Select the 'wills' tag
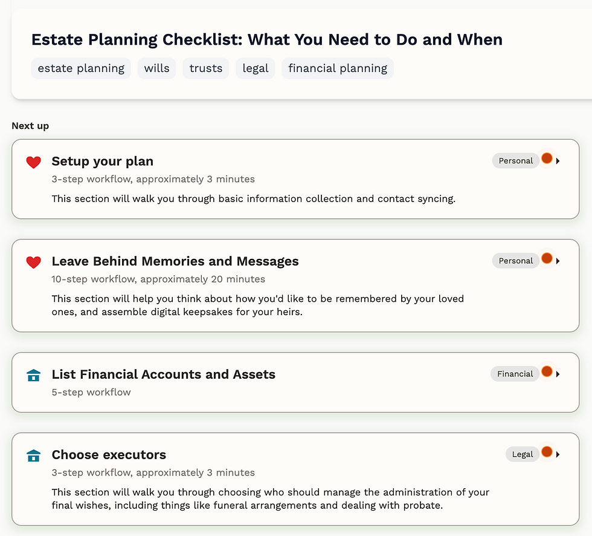 [x=156, y=68]
